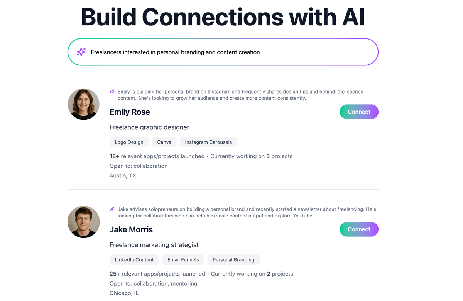The height and width of the screenshot is (301, 463).
Task: Click the purple sparkle icon in search bar
Action: click(x=81, y=52)
